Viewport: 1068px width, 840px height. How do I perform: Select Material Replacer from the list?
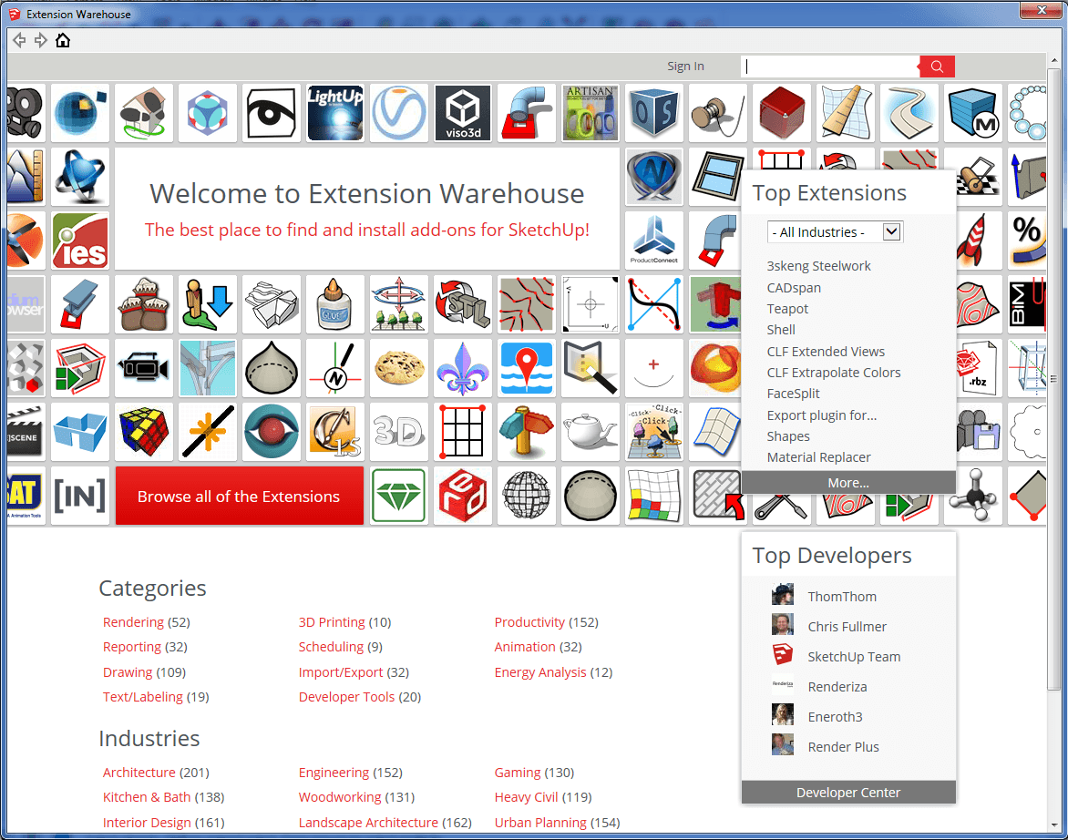(x=818, y=457)
